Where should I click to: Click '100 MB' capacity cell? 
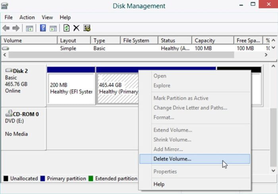pyautogui.click(x=203, y=48)
